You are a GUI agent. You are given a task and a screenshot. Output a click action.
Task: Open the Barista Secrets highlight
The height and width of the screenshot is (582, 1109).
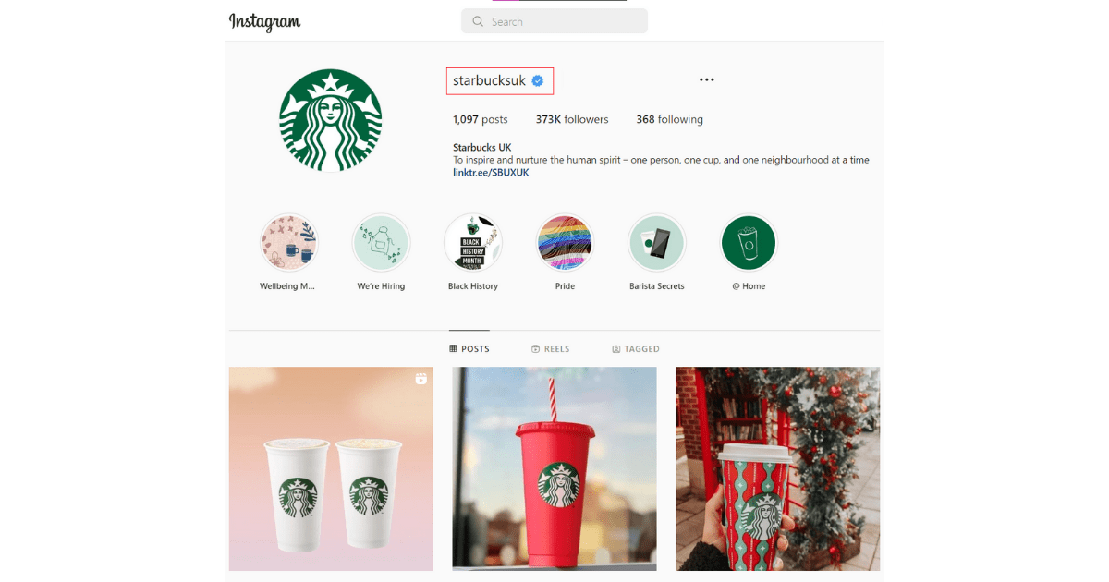click(657, 243)
